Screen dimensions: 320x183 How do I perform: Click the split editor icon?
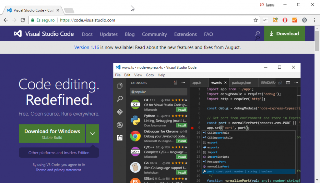(x=288, y=82)
